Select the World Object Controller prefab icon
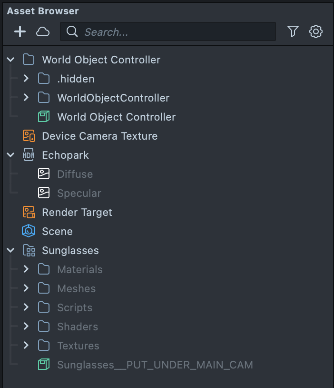The width and height of the screenshot is (334, 388). (x=44, y=117)
